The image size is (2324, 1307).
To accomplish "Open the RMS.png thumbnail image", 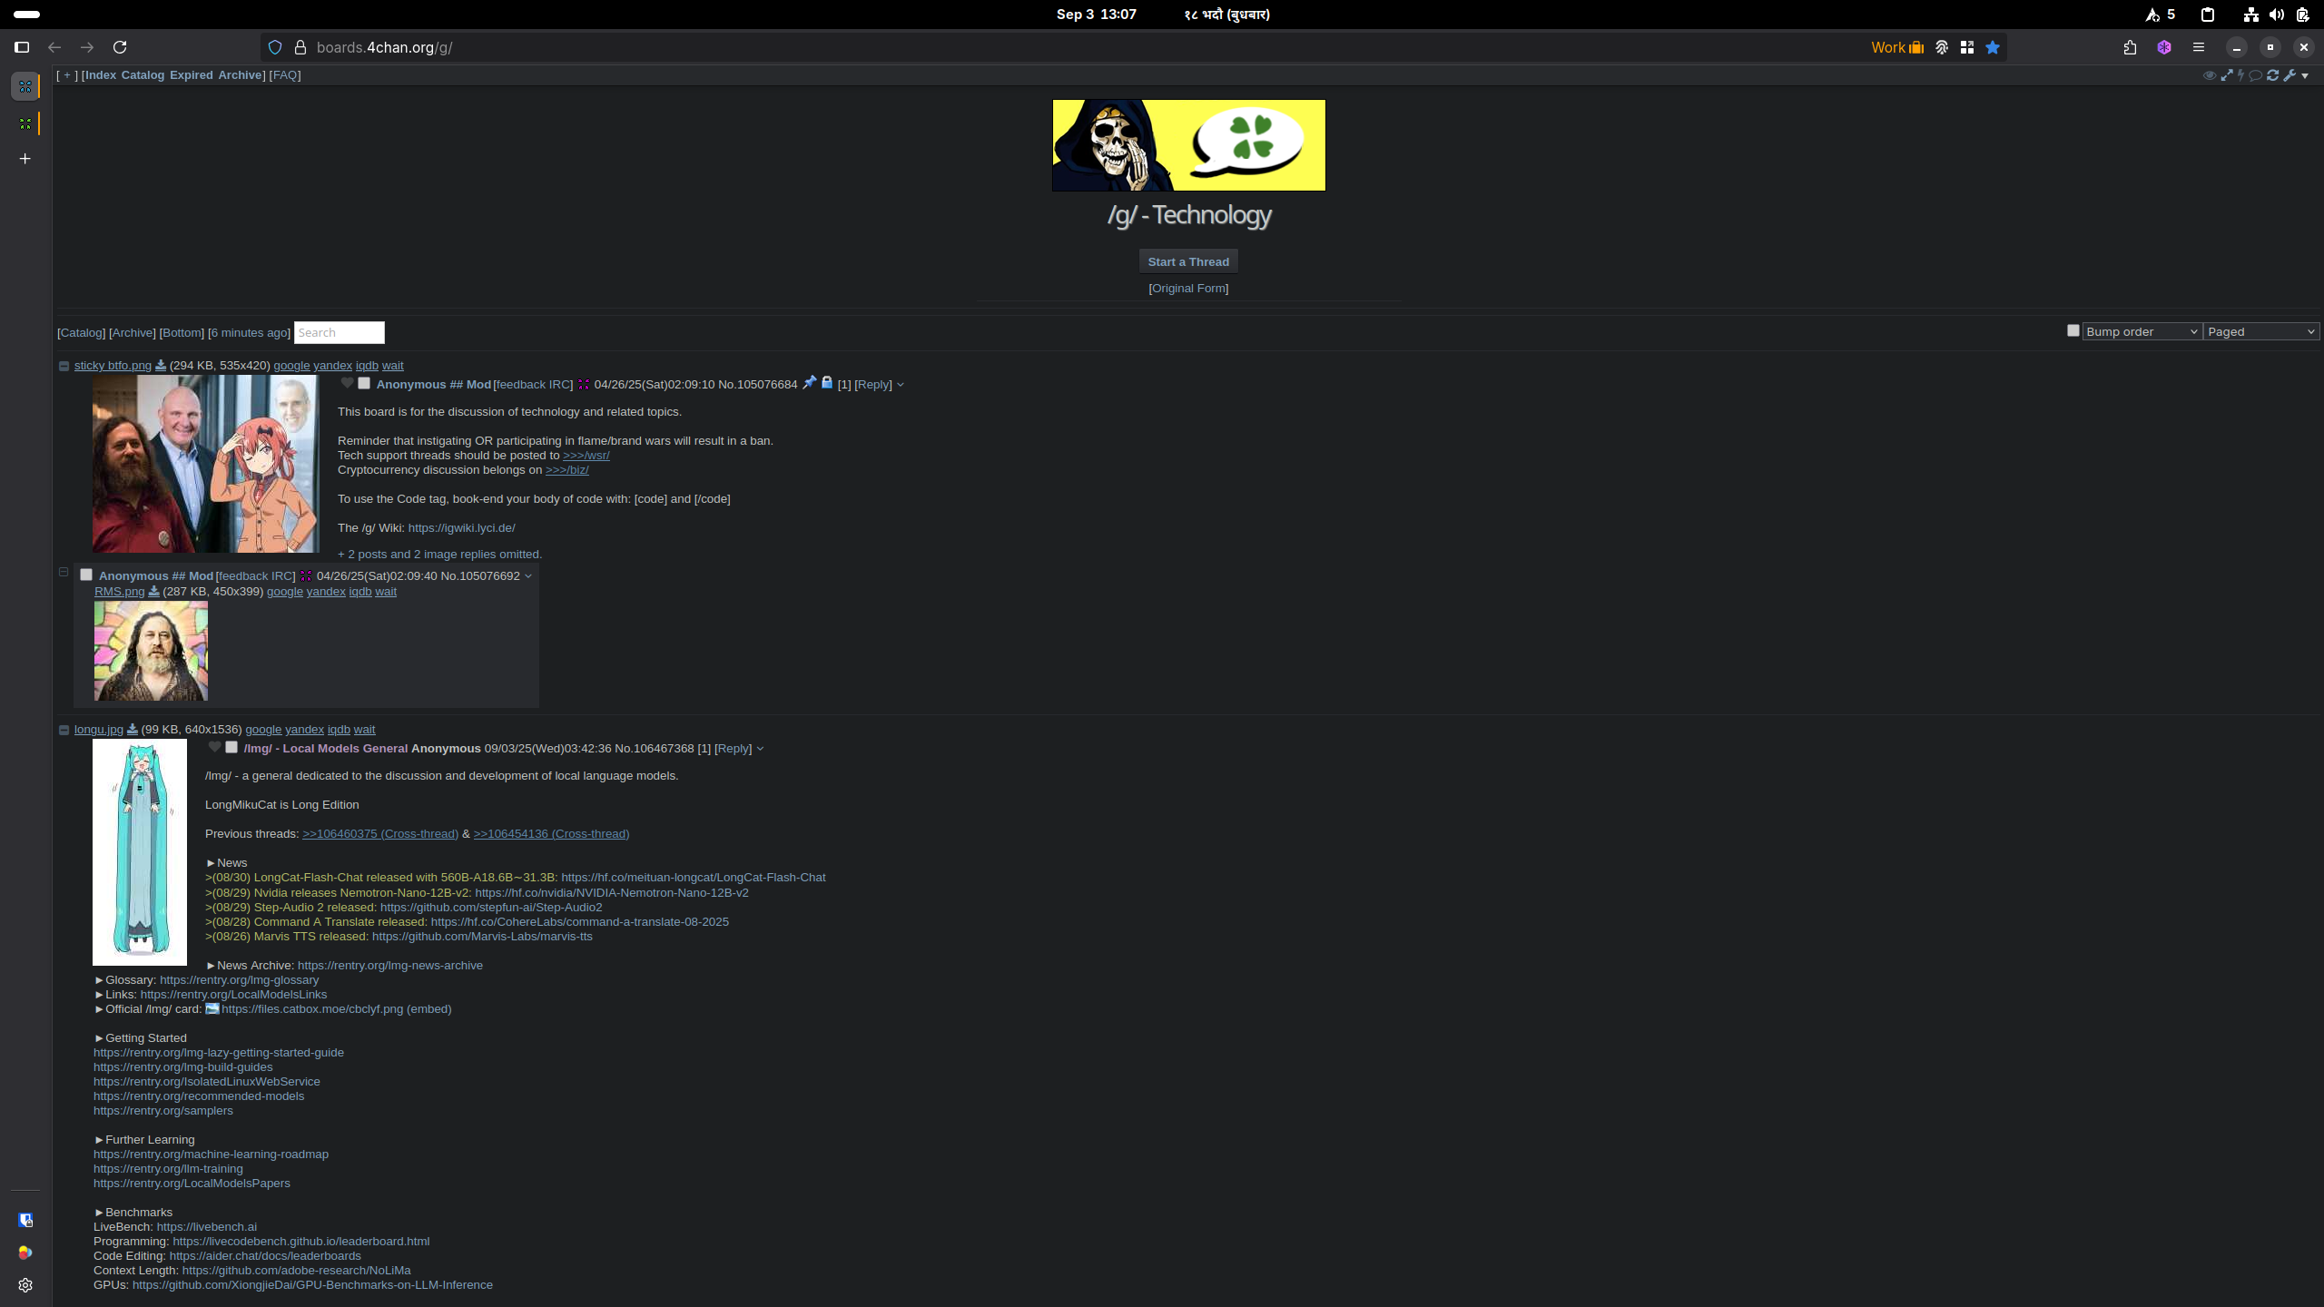I will click(x=151, y=651).
